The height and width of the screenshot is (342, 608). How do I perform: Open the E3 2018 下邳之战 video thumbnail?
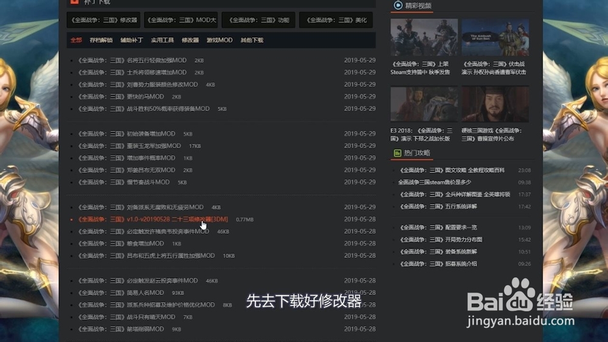pos(424,104)
